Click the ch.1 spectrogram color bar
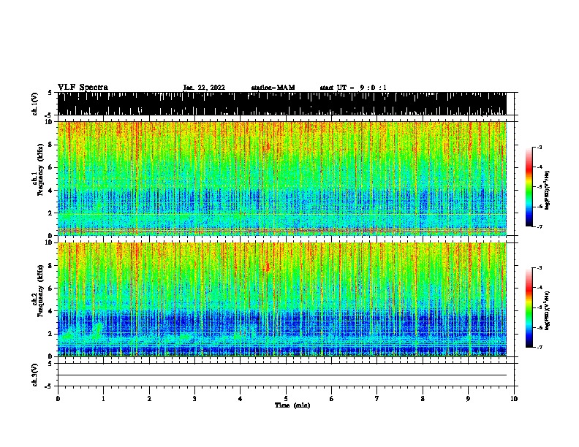This screenshot has width=579, height=447. (529, 187)
